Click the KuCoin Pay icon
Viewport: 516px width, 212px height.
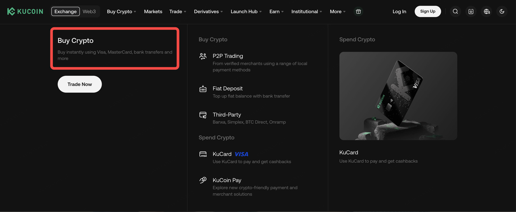(203, 181)
